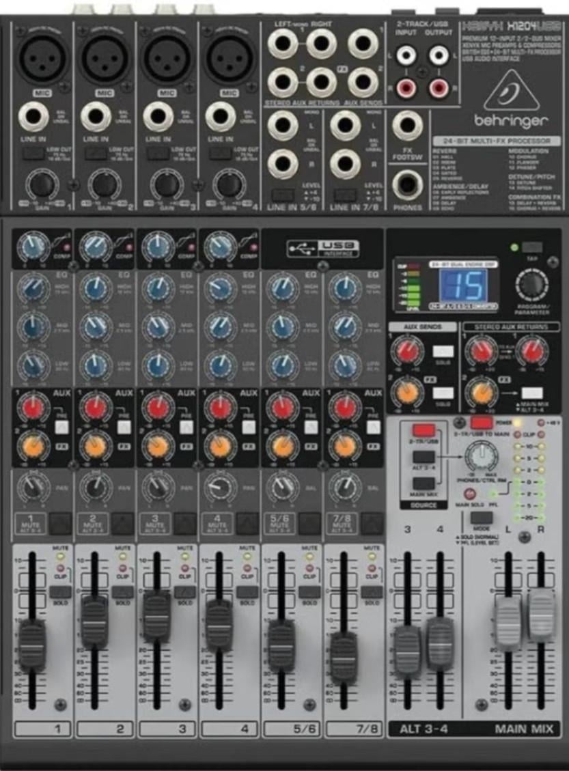Click the LINE IN 7/8 right jack
Screen dimensions: 569x771
[345, 163]
